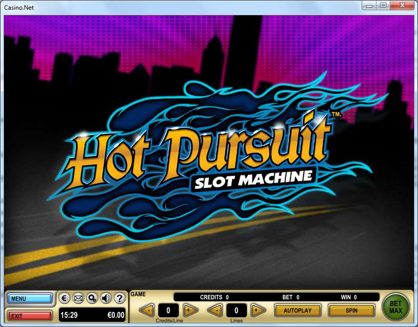Open help question mark icon
Viewport: 418px width, 327px height.
120,298
